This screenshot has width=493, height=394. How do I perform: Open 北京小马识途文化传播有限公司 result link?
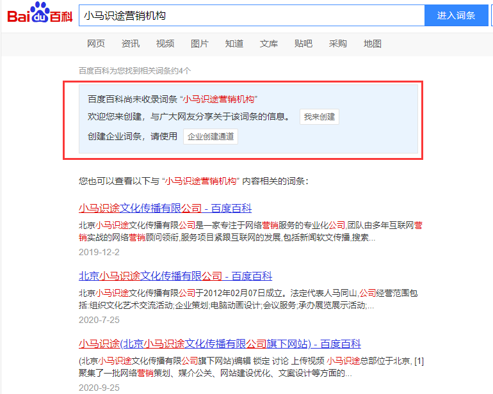click(175, 276)
